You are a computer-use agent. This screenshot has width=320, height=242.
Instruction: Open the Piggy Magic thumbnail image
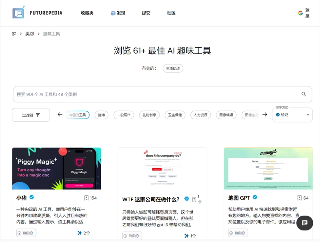56,168
